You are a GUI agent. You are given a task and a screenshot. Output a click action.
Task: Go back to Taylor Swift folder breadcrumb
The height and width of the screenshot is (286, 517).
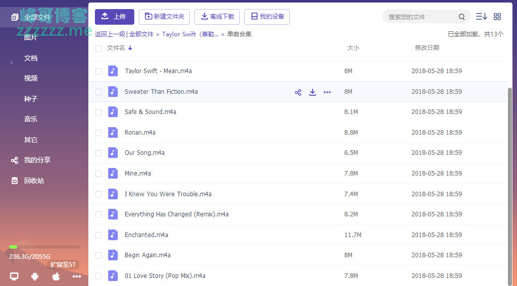pyautogui.click(x=190, y=34)
